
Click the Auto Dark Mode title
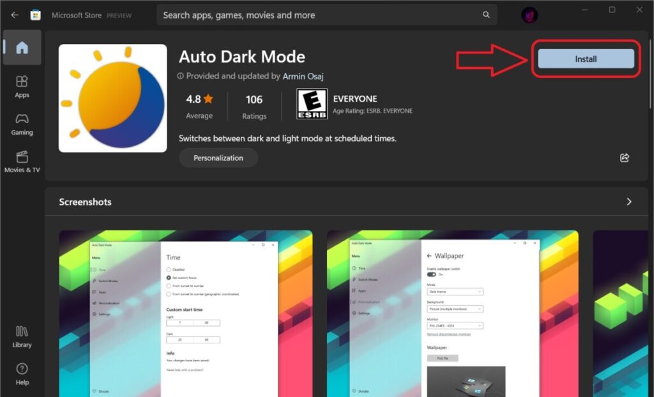[x=242, y=57]
